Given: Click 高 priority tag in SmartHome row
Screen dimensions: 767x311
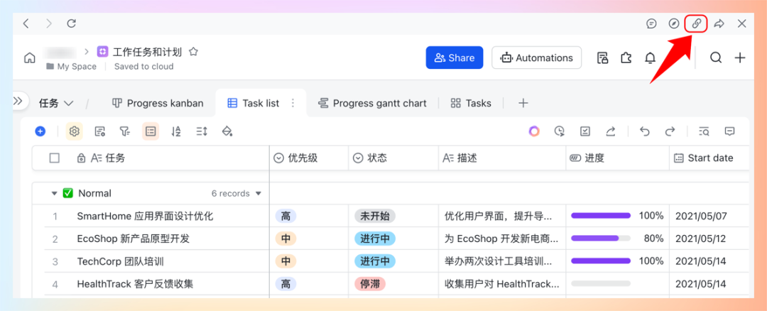Looking at the screenshot, I should (285, 216).
